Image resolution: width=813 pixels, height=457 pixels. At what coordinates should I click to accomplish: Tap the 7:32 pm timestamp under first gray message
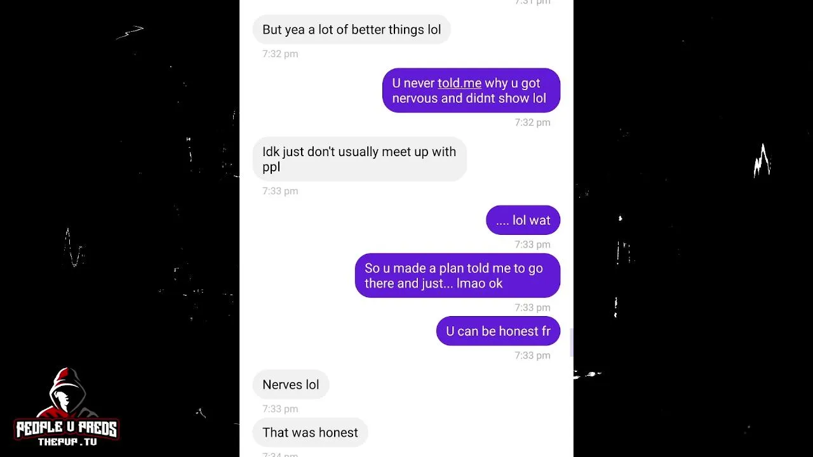[280, 54]
